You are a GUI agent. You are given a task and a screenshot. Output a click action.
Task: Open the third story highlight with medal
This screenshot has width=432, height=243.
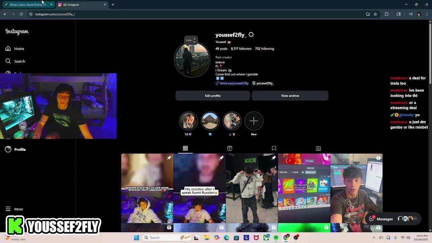(232, 121)
